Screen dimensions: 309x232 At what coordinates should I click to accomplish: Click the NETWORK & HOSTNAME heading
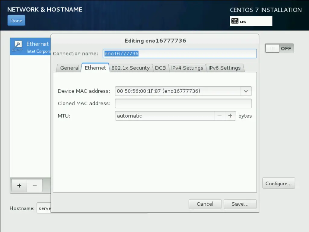click(45, 9)
